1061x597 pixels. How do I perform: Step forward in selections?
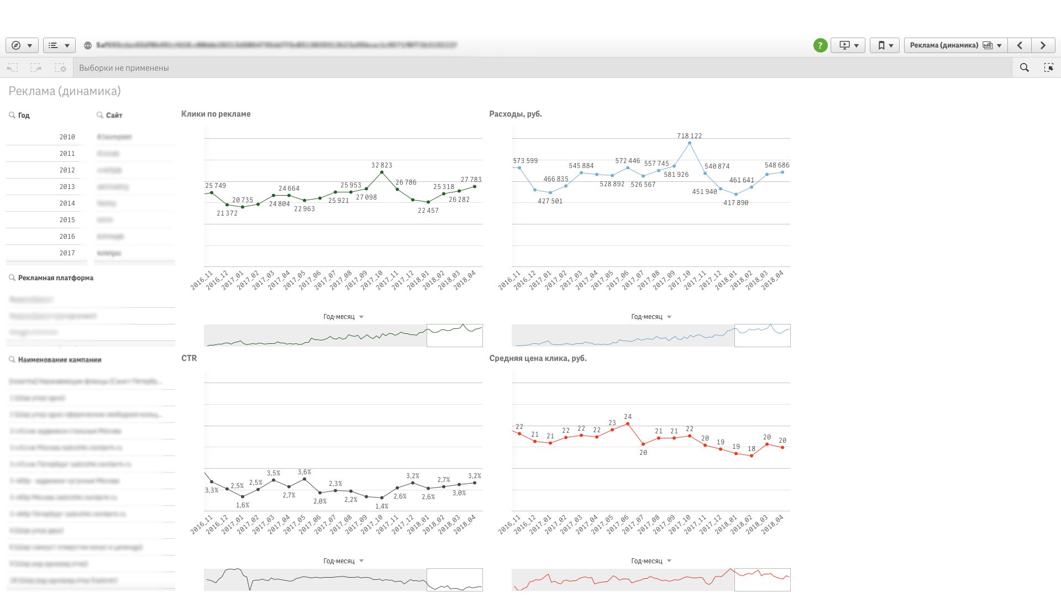click(x=36, y=67)
